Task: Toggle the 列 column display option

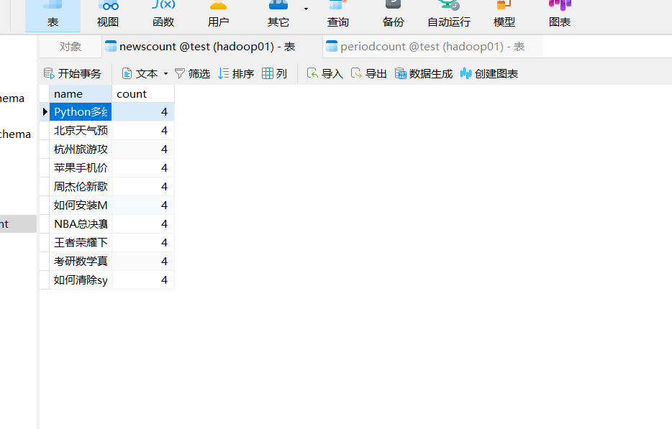Action: tap(274, 73)
